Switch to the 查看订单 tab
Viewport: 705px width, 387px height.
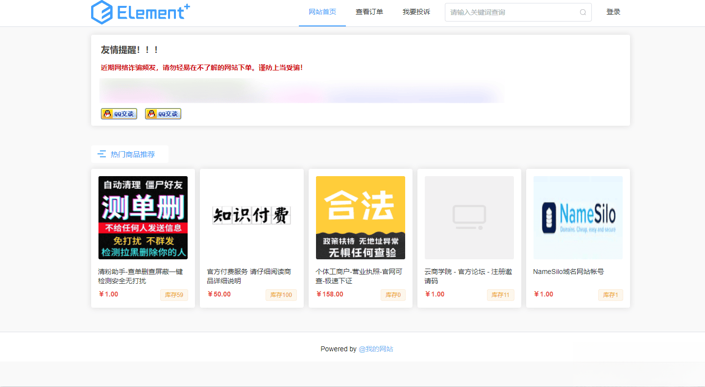coord(369,12)
